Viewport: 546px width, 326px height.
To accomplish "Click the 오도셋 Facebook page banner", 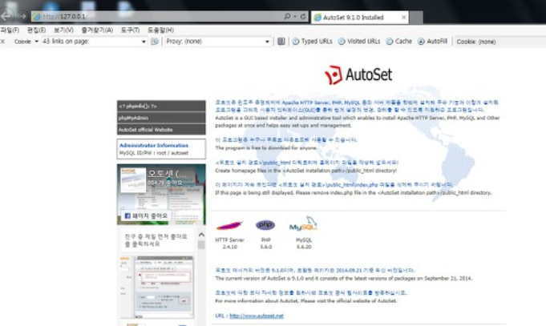I will coord(161,194).
